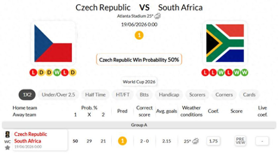
Task: Switch to the Under/Over 2.5 tab
Action: 58,95
